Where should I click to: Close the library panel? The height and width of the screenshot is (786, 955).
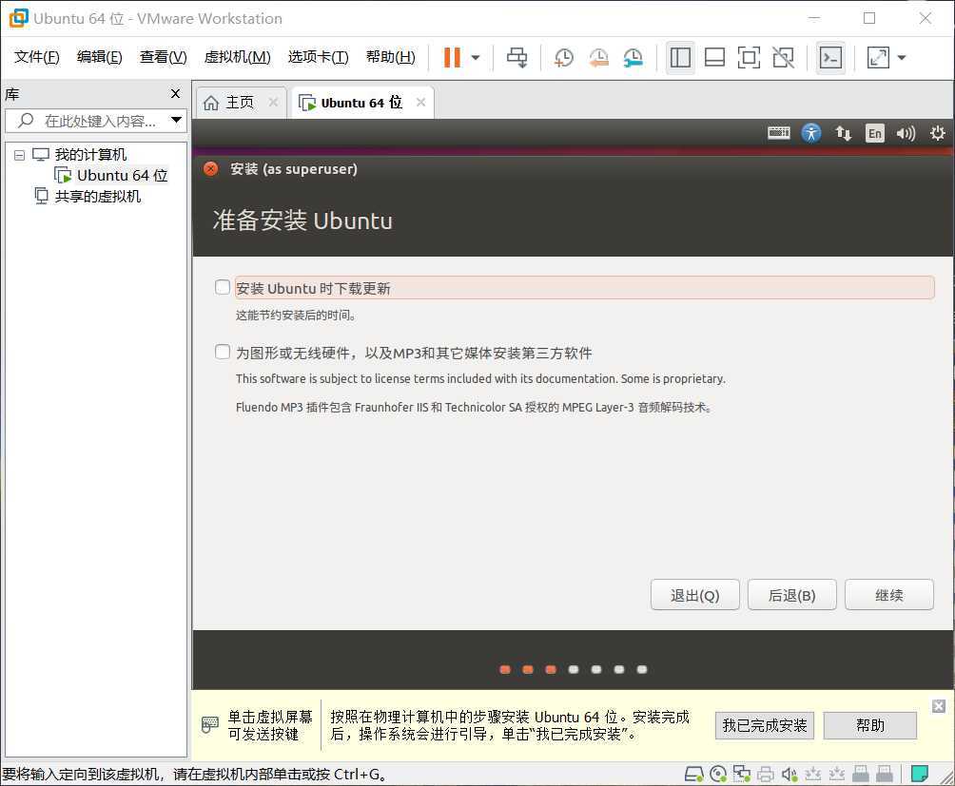pyautogui.click(x=175, y=94)
